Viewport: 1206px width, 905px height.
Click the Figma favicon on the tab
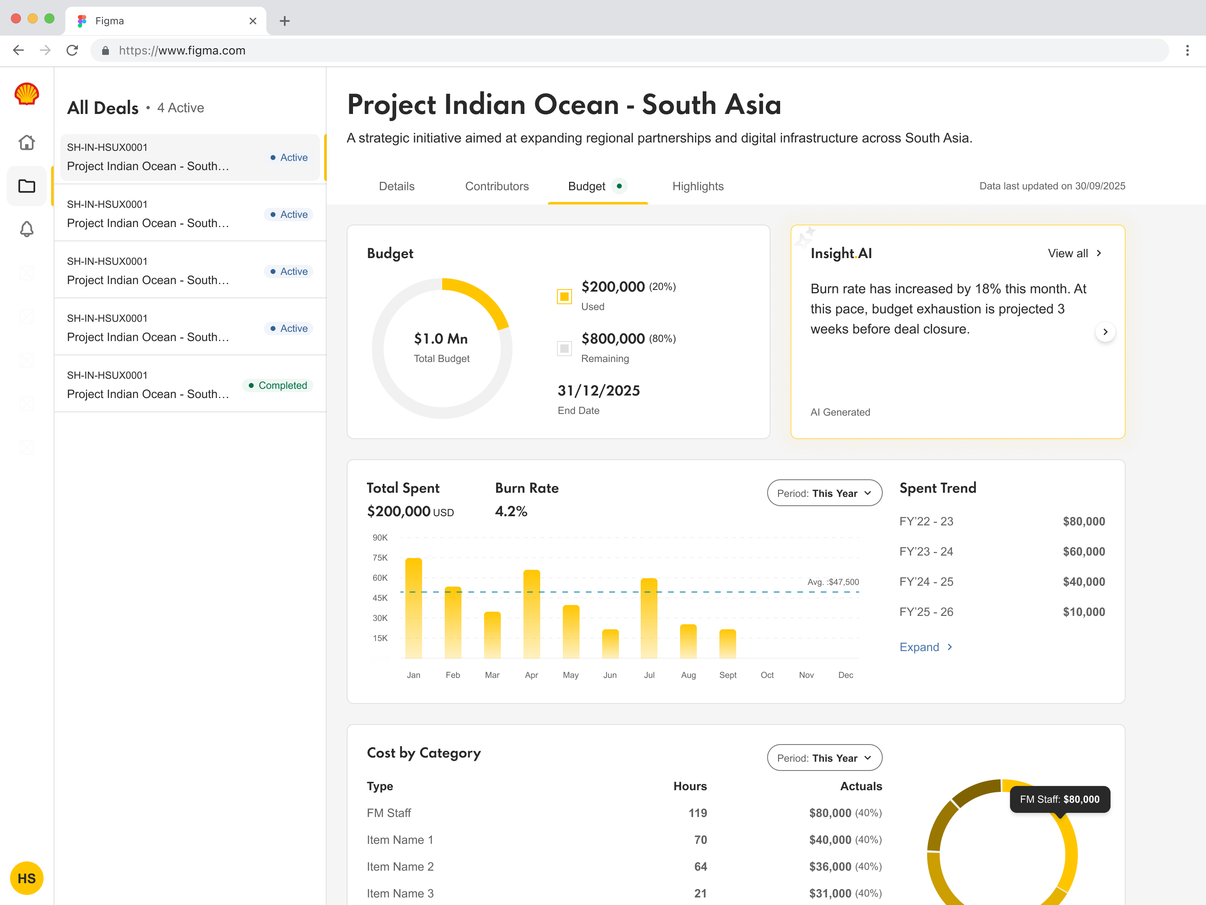[x=82, y=21]
